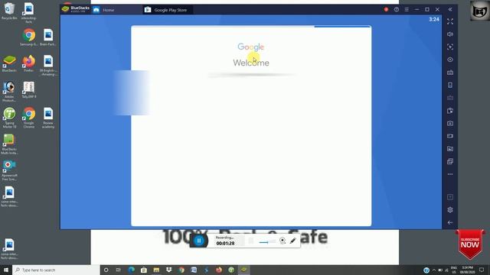This screenshot has height=275, width=490.
Task: Click the BlueStacks back arrow button
Action: click(450, 222)
